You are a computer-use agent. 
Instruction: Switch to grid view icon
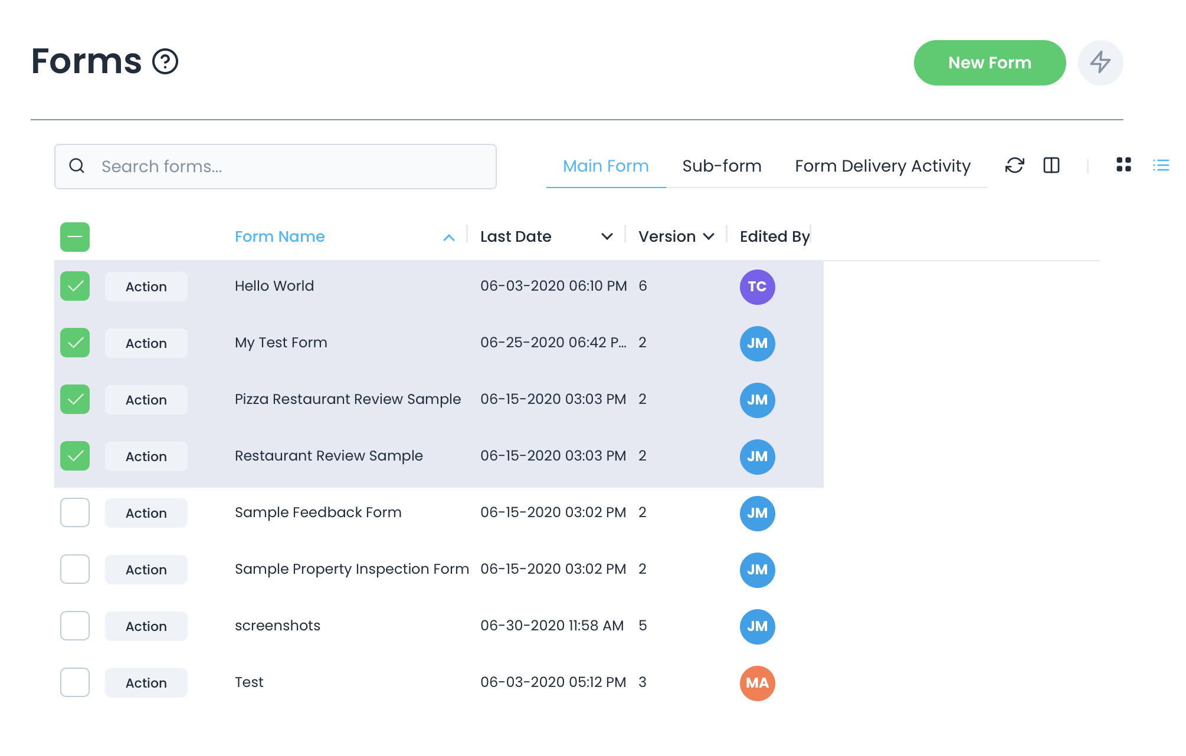point(1123,165)
